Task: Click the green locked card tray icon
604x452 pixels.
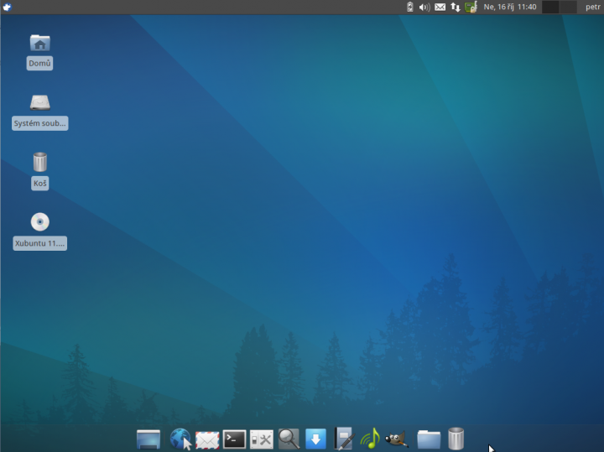Action: [x=471, y=7]
